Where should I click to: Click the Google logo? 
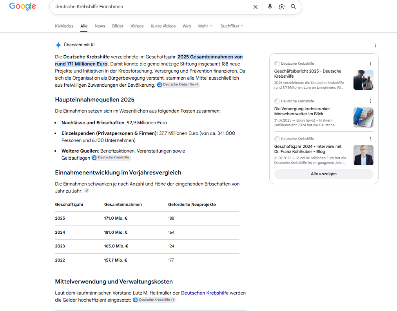pos(22,6)
